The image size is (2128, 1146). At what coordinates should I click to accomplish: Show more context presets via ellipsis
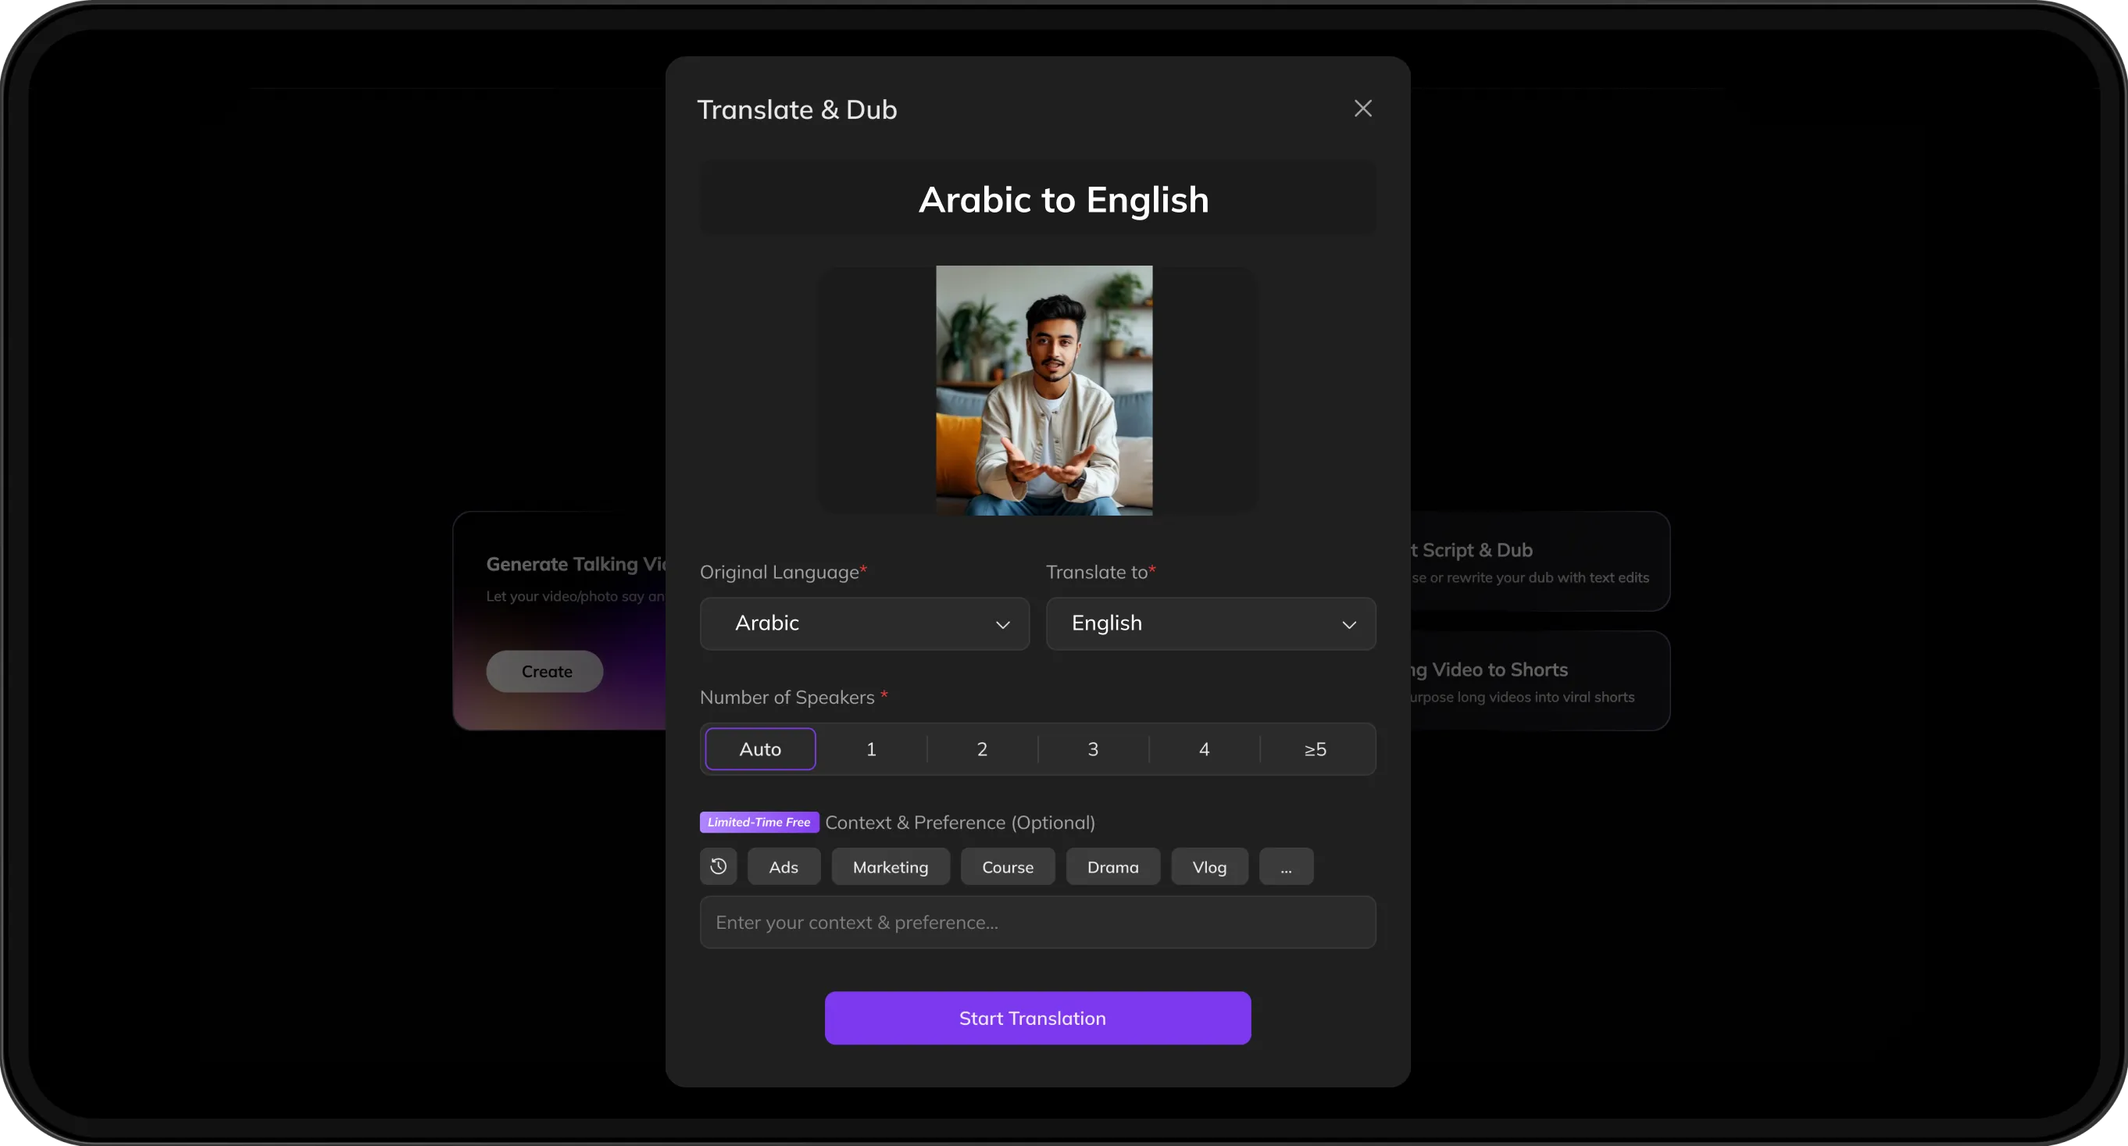[x=1285, y=867]
